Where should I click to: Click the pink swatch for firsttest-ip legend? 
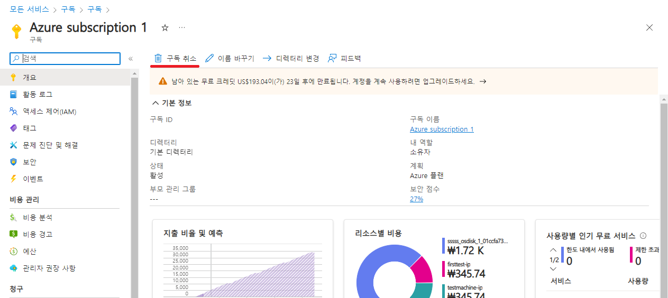tap(443, 269)
